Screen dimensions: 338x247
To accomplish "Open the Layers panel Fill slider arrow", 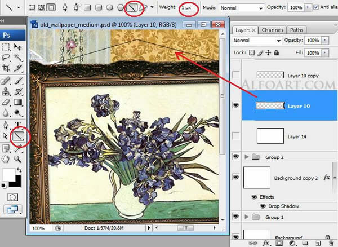I will click(325, 52).
